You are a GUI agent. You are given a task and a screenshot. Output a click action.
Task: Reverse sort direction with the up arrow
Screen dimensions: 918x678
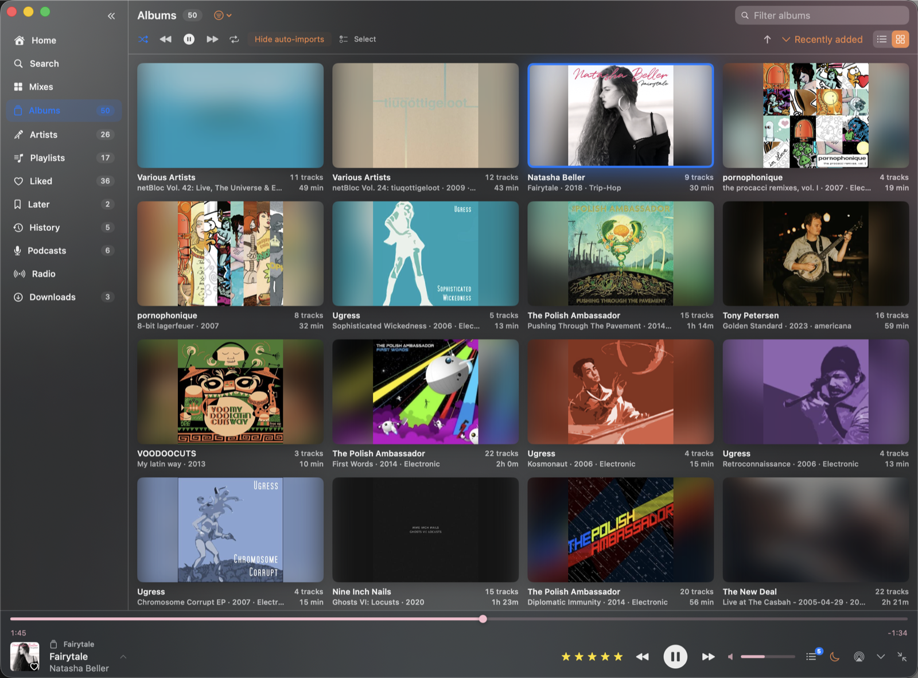tap(767, 39)
